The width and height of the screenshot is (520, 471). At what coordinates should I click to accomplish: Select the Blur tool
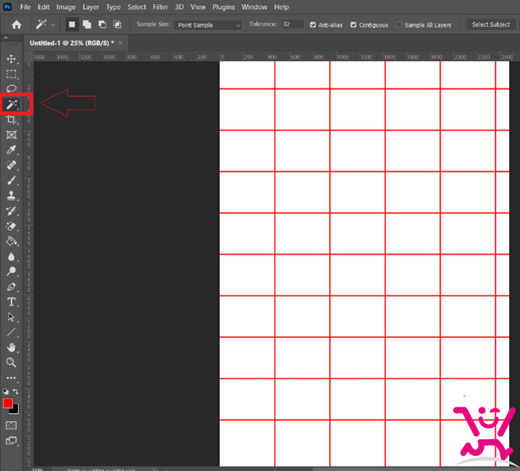pyautogui.click(x=12, y=256)
